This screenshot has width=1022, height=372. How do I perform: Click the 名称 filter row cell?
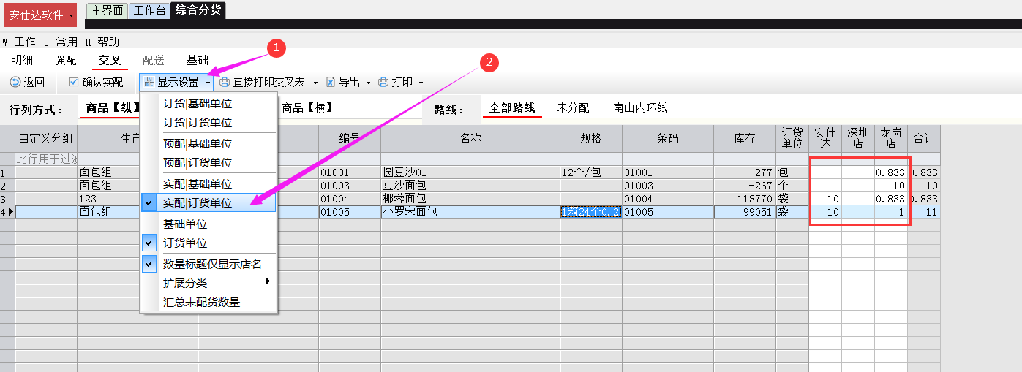coord(470,159)
